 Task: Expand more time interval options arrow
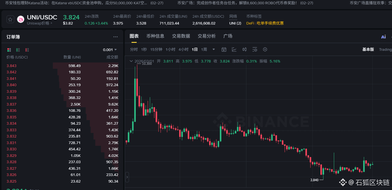[x=214, y=49]
